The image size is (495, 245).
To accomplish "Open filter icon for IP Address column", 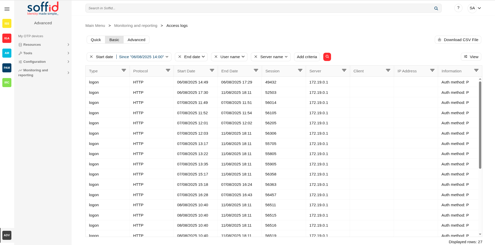I will click(432, 70).
